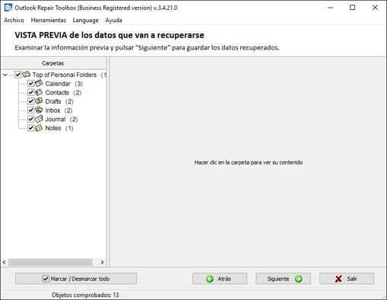Toggle the Marcar / Desmarcar todo button
The image size is (387, 300).
[x=76, y=279]
